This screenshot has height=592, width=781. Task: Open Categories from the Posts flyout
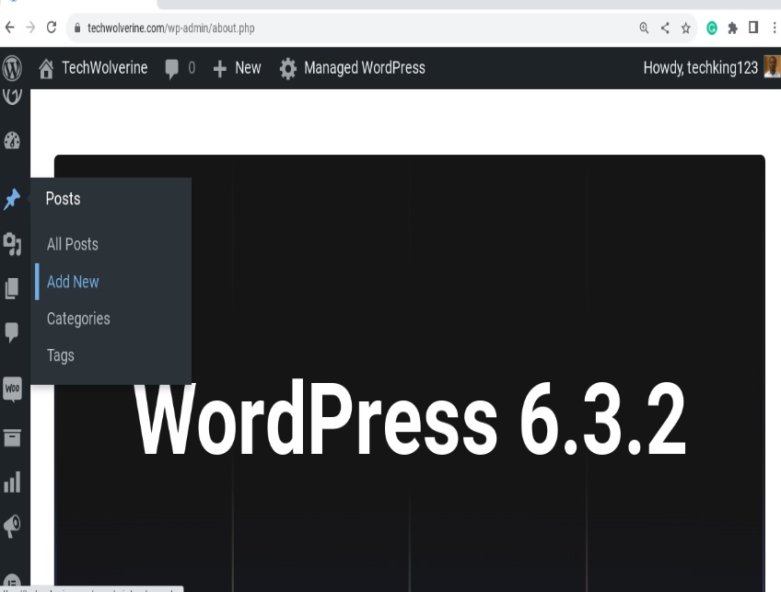tap(78, 319)
